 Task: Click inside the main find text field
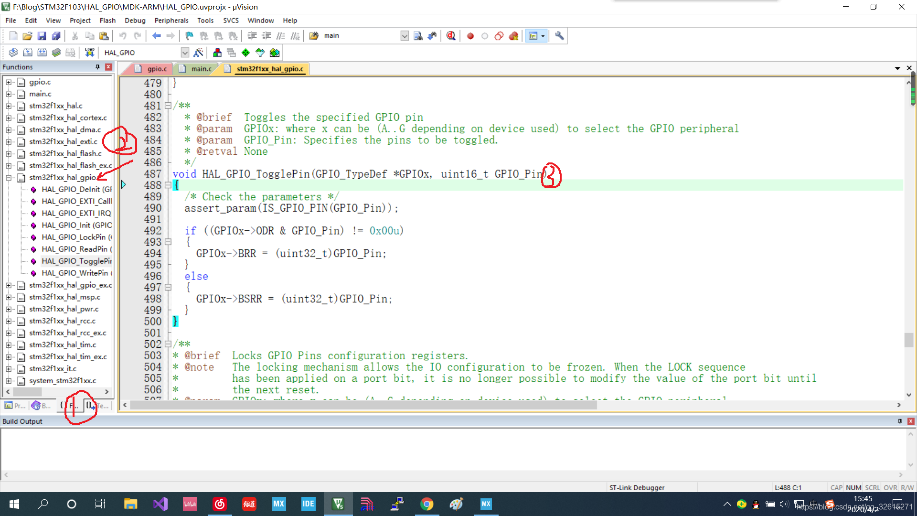point(361,36)
